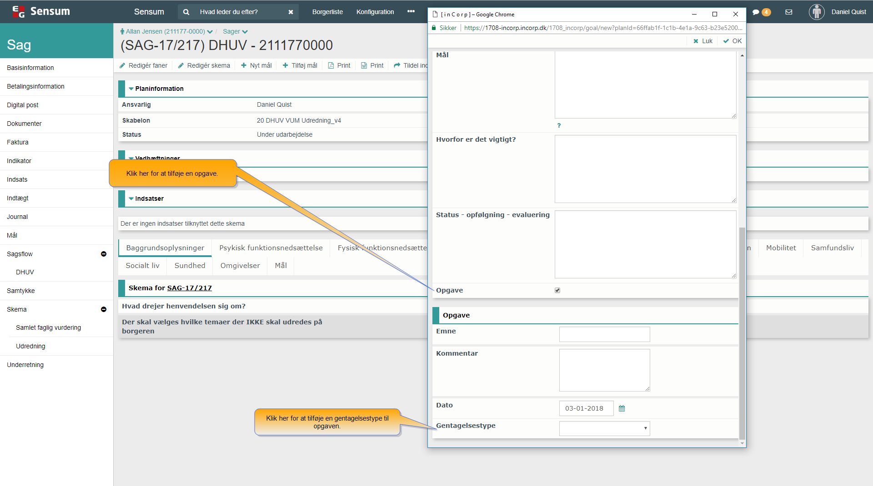
Task: Collapse the Planinformation section
Action: 131,89
